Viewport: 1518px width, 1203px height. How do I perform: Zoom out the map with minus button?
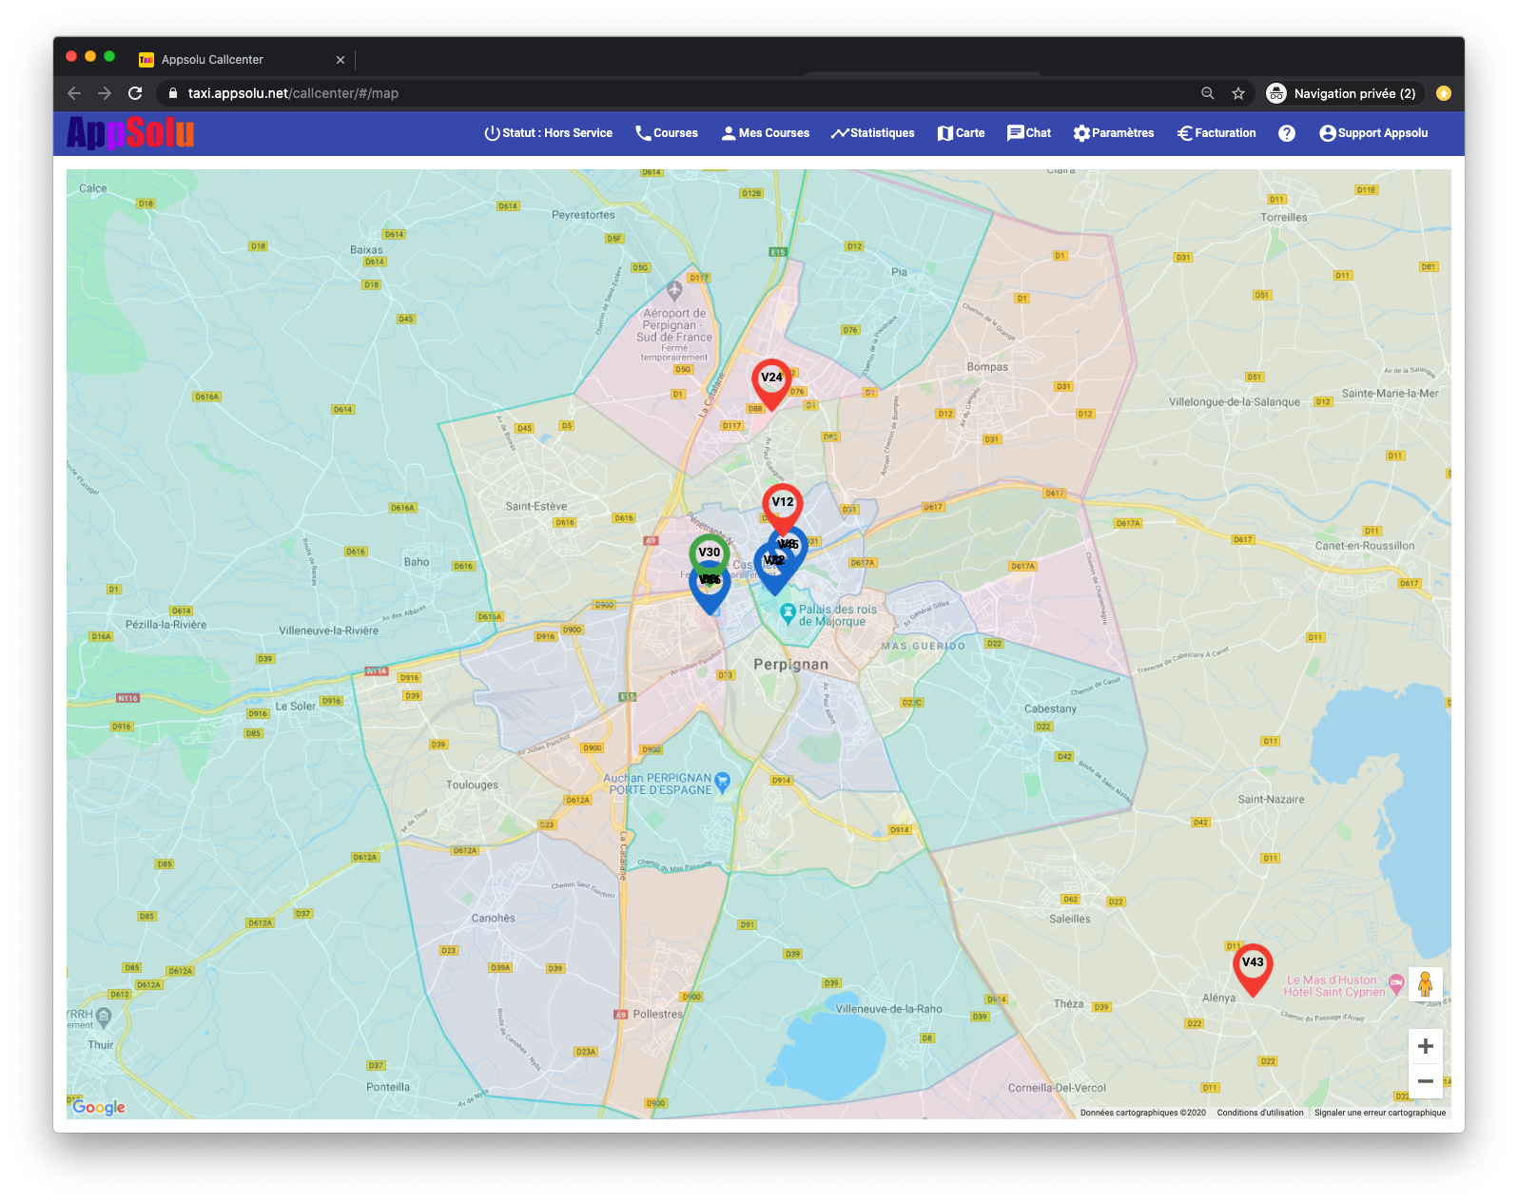tap(1425, 1081)
